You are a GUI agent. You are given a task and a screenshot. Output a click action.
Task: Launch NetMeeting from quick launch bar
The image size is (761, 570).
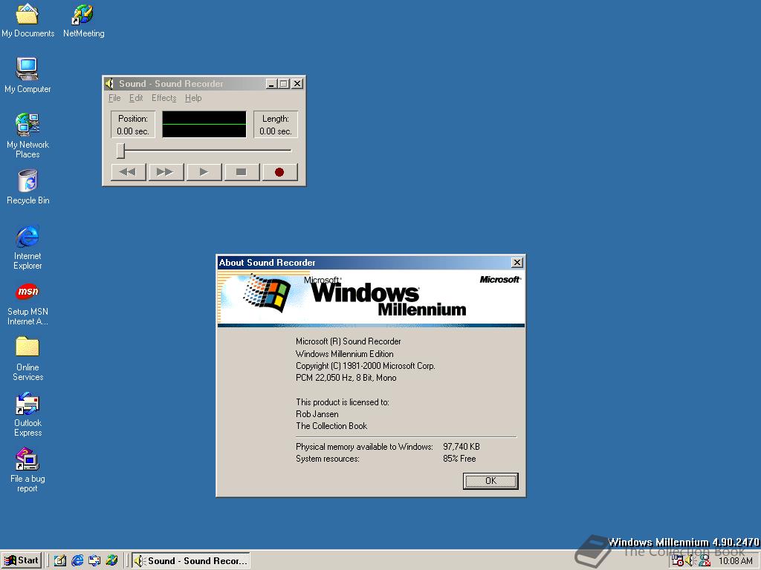[x=111, y=561]
